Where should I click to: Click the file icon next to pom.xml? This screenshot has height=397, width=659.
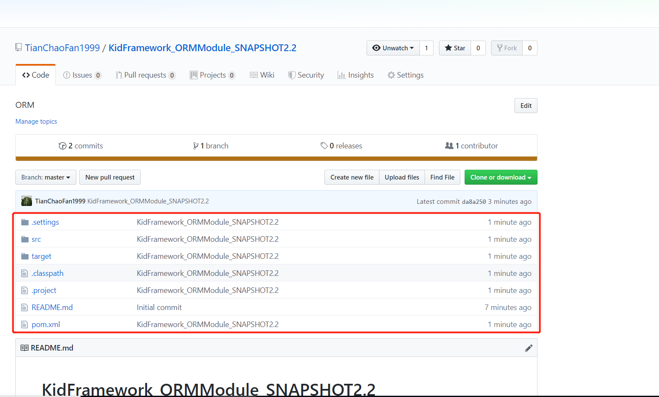(24, 324)
